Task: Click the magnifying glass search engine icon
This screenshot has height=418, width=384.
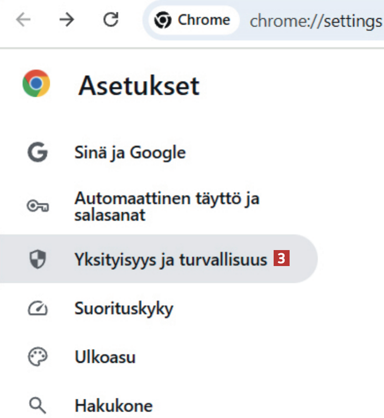Action: click(37, 405)
